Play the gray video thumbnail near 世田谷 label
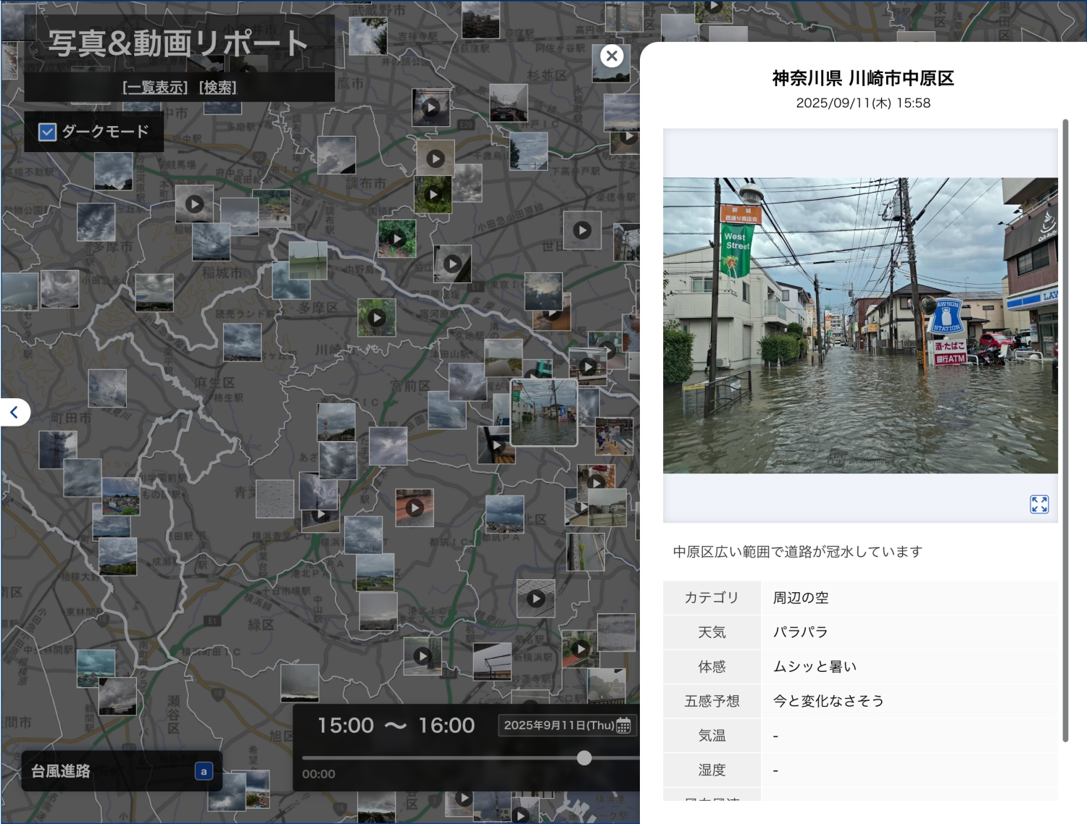 [x=582, y=230]
